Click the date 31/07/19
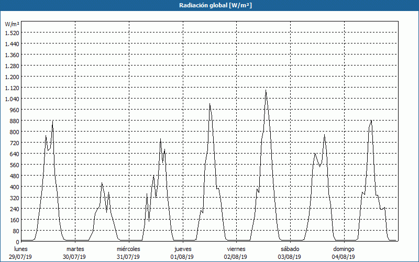The image size is (419, 262). click(x=128, y=257)
